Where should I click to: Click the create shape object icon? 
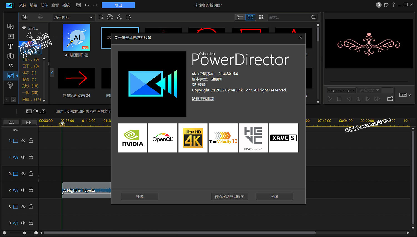(110, 17)
